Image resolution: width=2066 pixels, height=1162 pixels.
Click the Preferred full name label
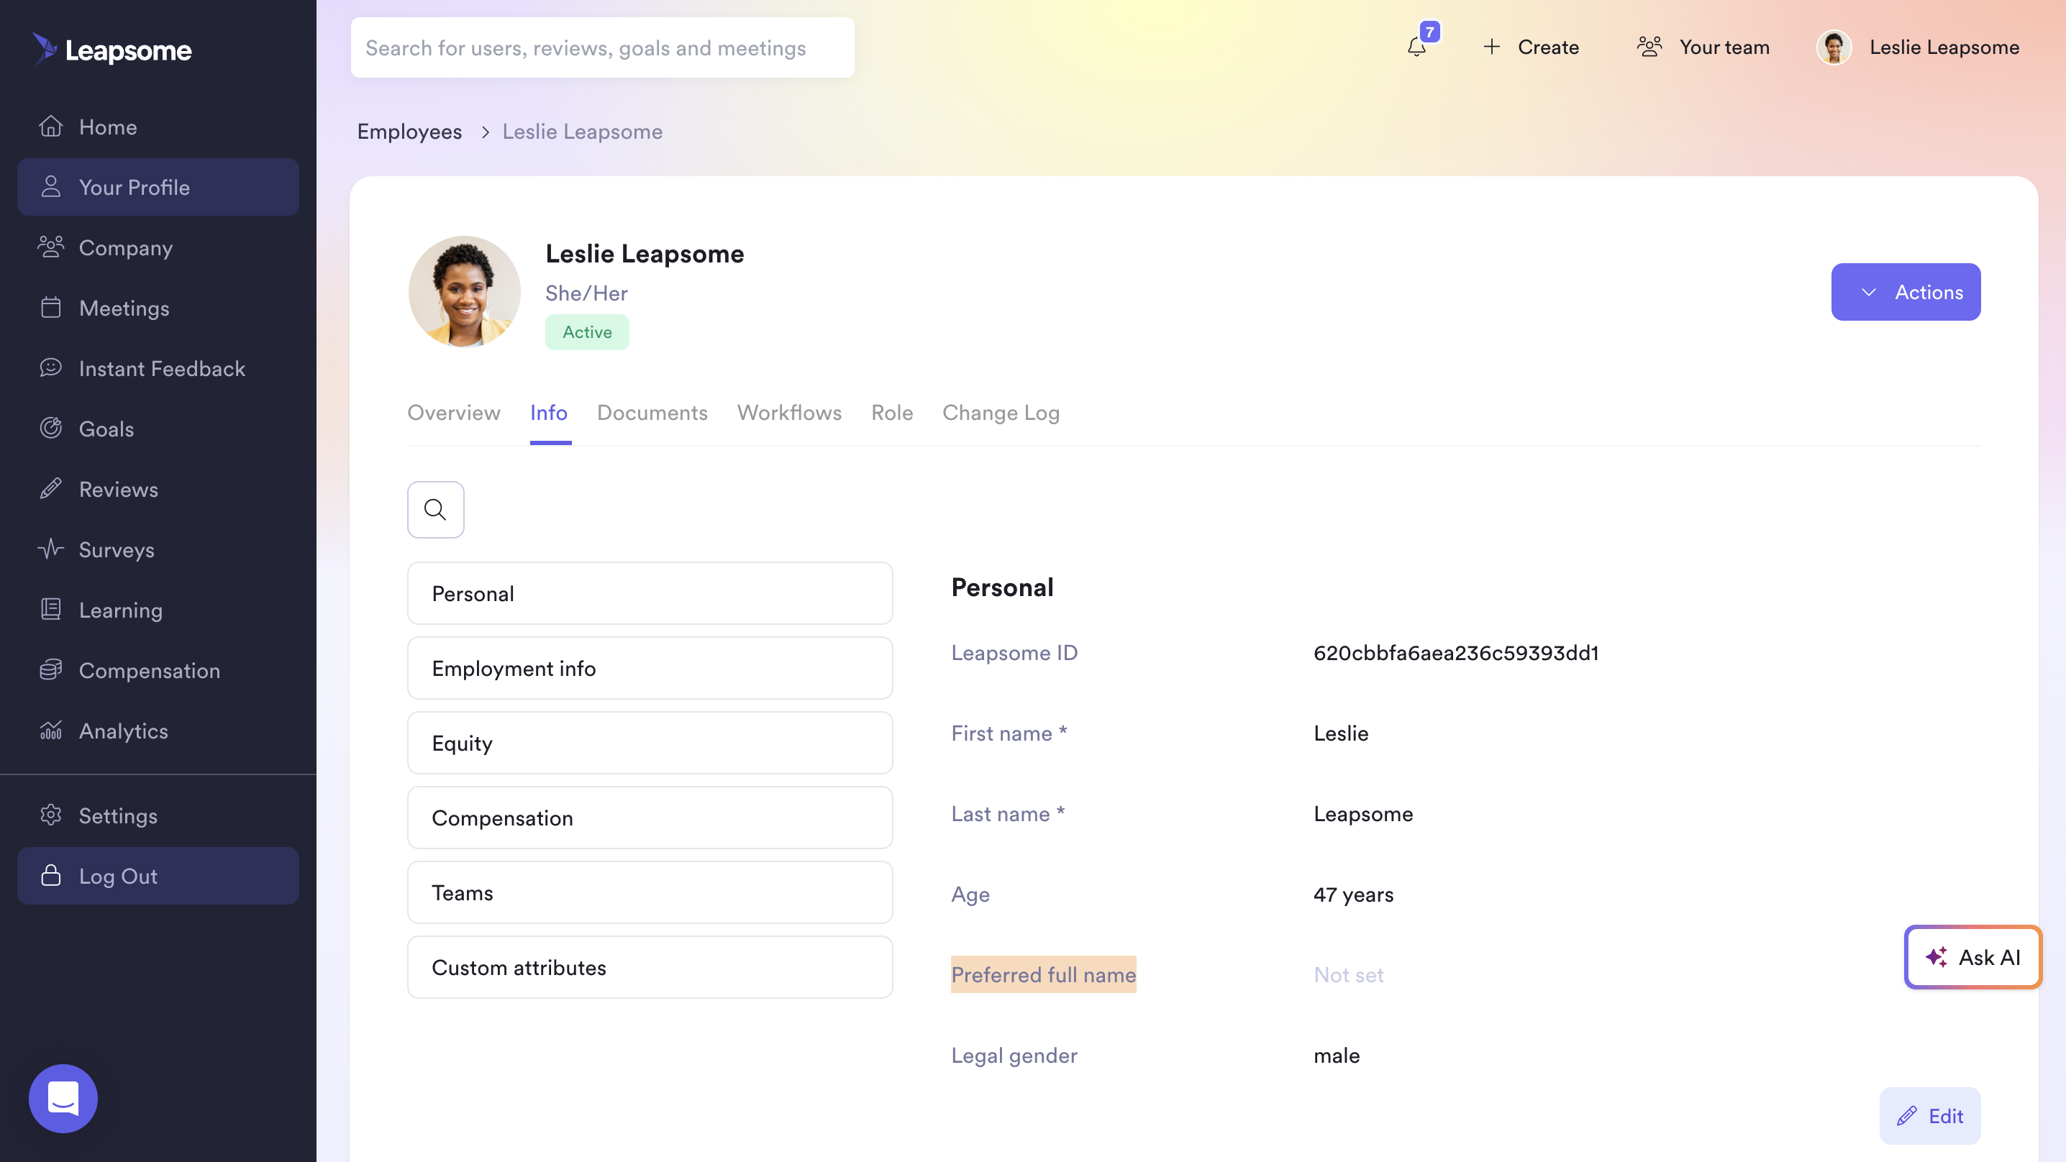point(1043,974)
